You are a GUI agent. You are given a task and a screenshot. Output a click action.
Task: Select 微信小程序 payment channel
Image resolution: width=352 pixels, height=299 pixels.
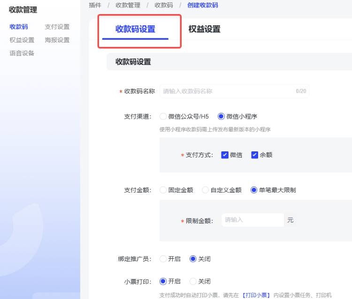pos(221,116)
